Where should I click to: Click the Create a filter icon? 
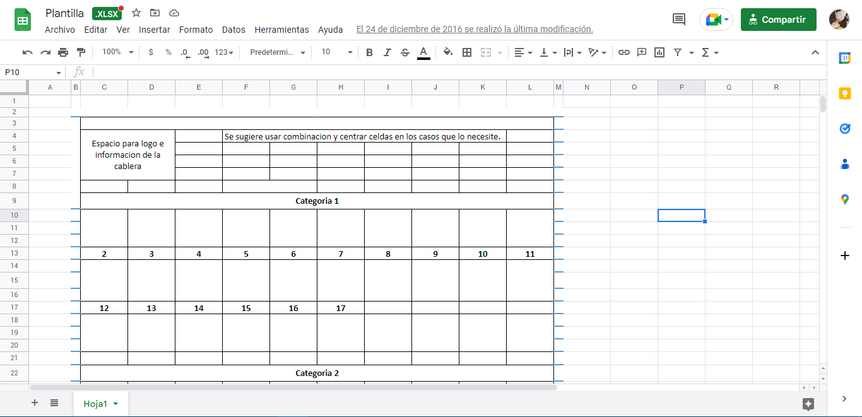pyautogui.click(x=678, y=52)
